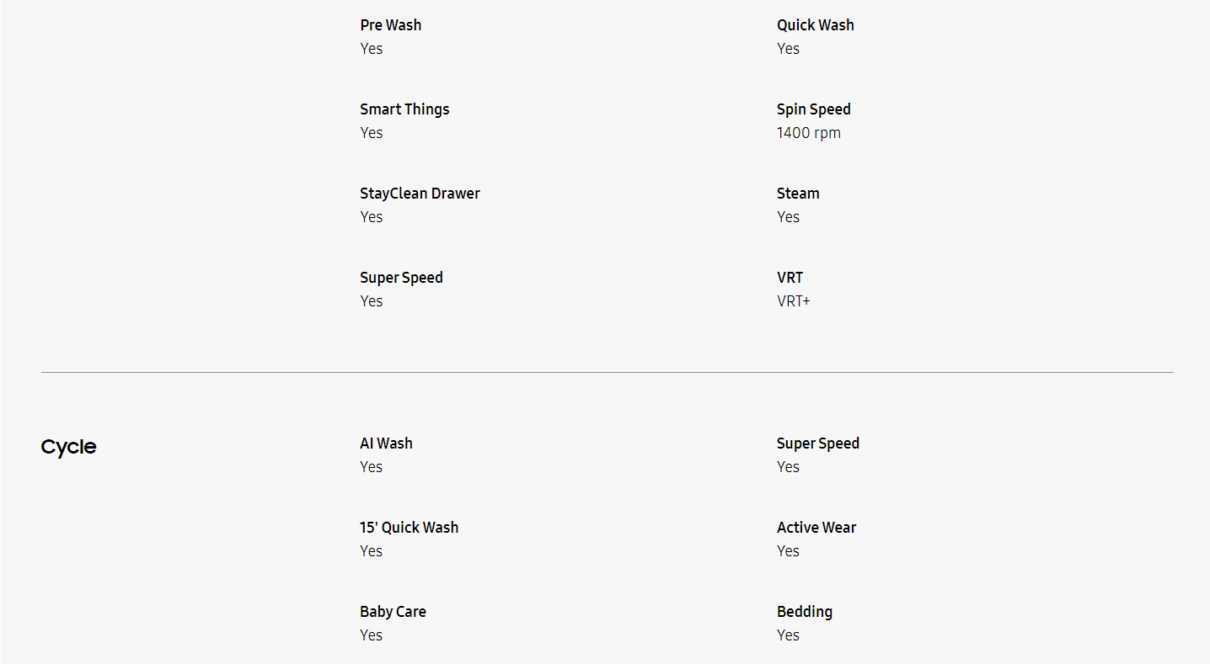
Task: Click the Yes value under Pre Wash
Action: 372,49
